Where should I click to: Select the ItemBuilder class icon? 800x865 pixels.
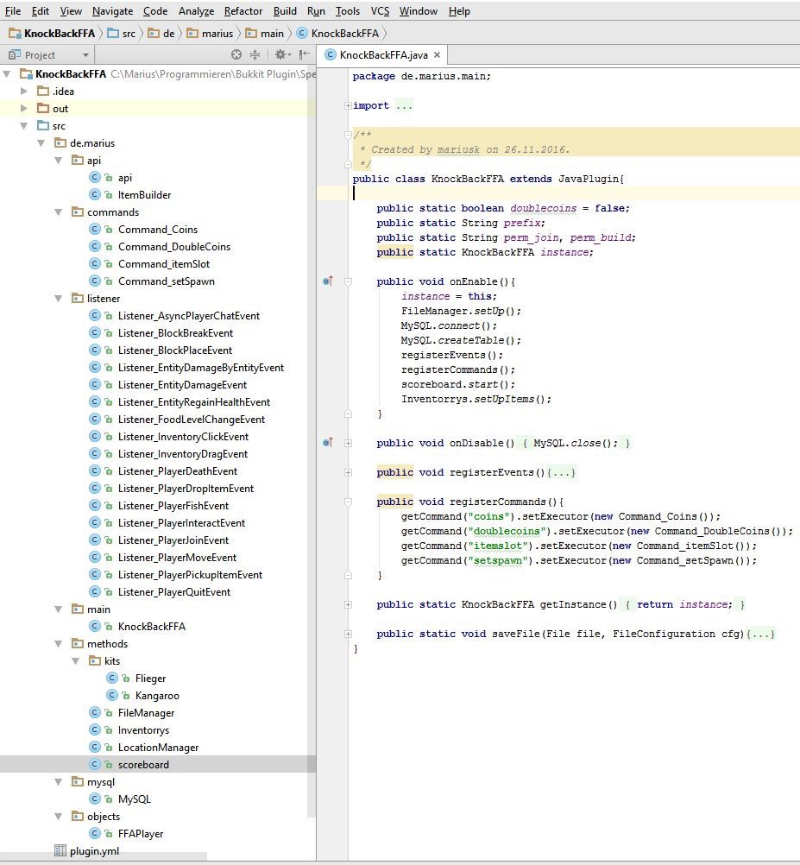click(x=95, y=194)
